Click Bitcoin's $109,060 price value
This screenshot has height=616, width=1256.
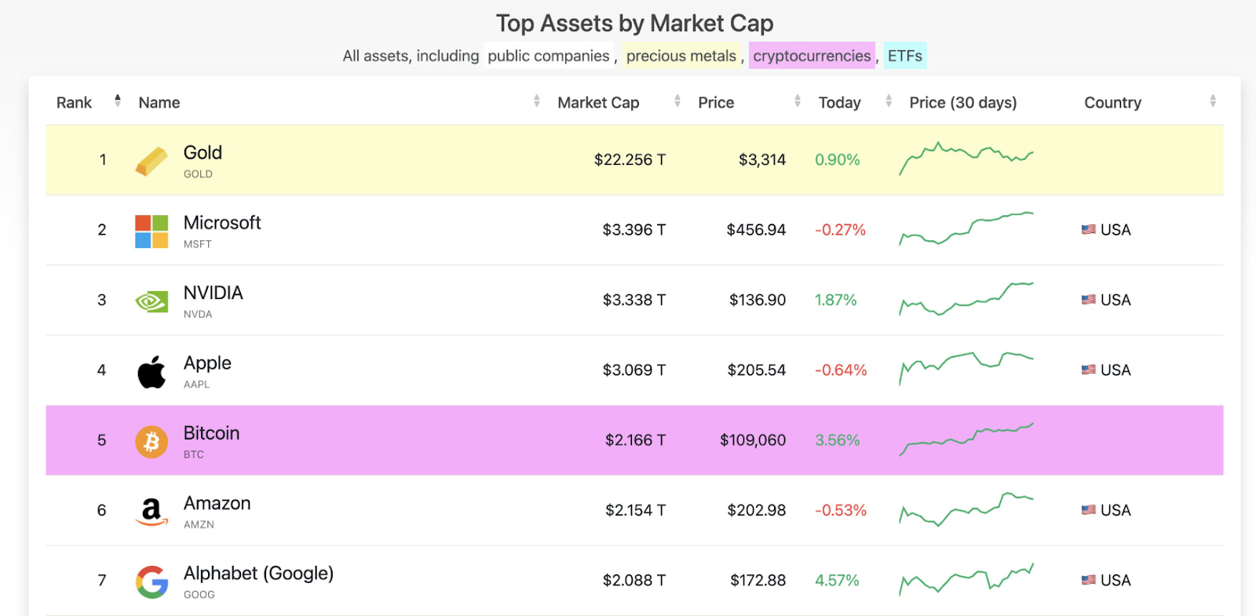pyautogui.click(x=753, y=440)
